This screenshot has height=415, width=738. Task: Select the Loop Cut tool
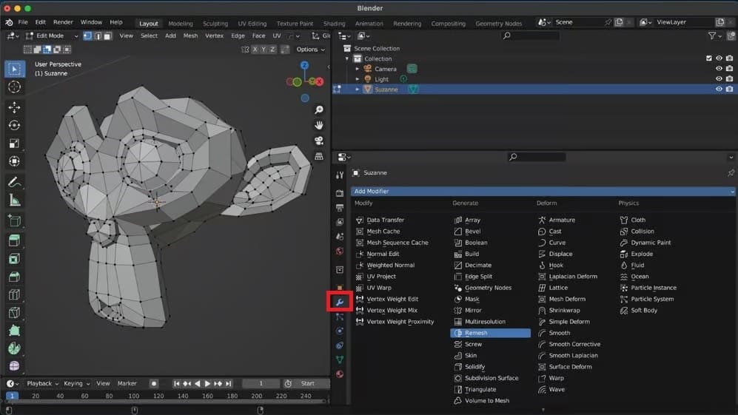[14, 294]
